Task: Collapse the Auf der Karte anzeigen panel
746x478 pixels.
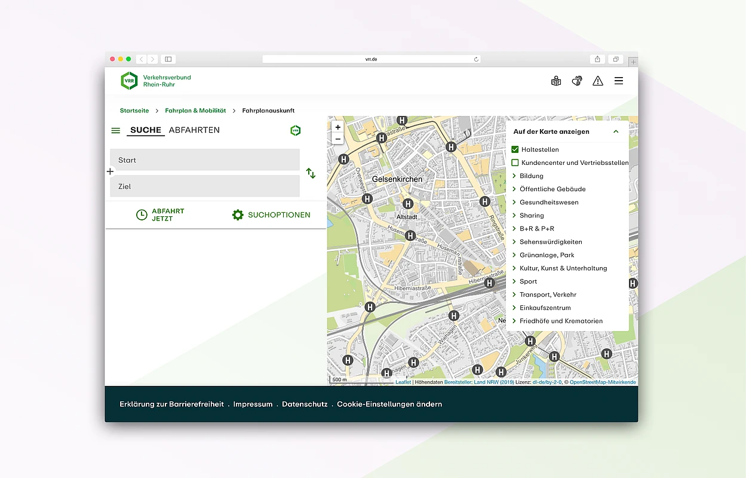Action: click(x=616, y=131)
